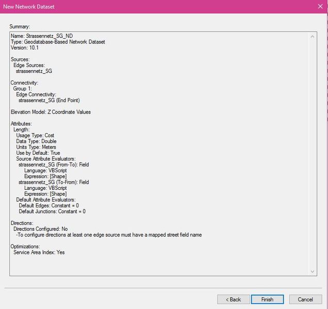Viewport: 328px width, 309px height.
Task: Click the Type: Geodatabase-Based Network Dataset line
Action: click(58, 42)
